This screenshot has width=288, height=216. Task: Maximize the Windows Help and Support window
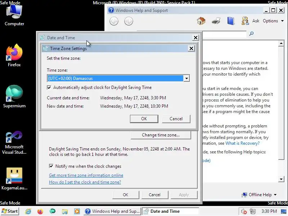tap(273, 10)
